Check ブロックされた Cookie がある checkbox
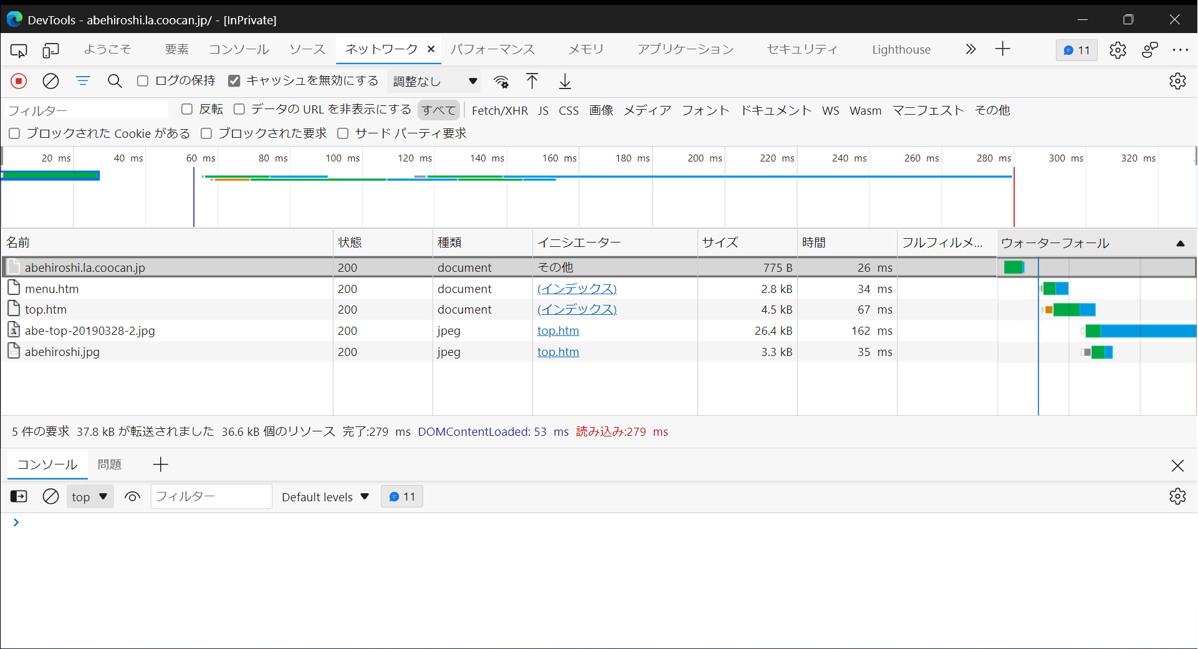This screenshot has height=649, width=1198. point(15,133)
